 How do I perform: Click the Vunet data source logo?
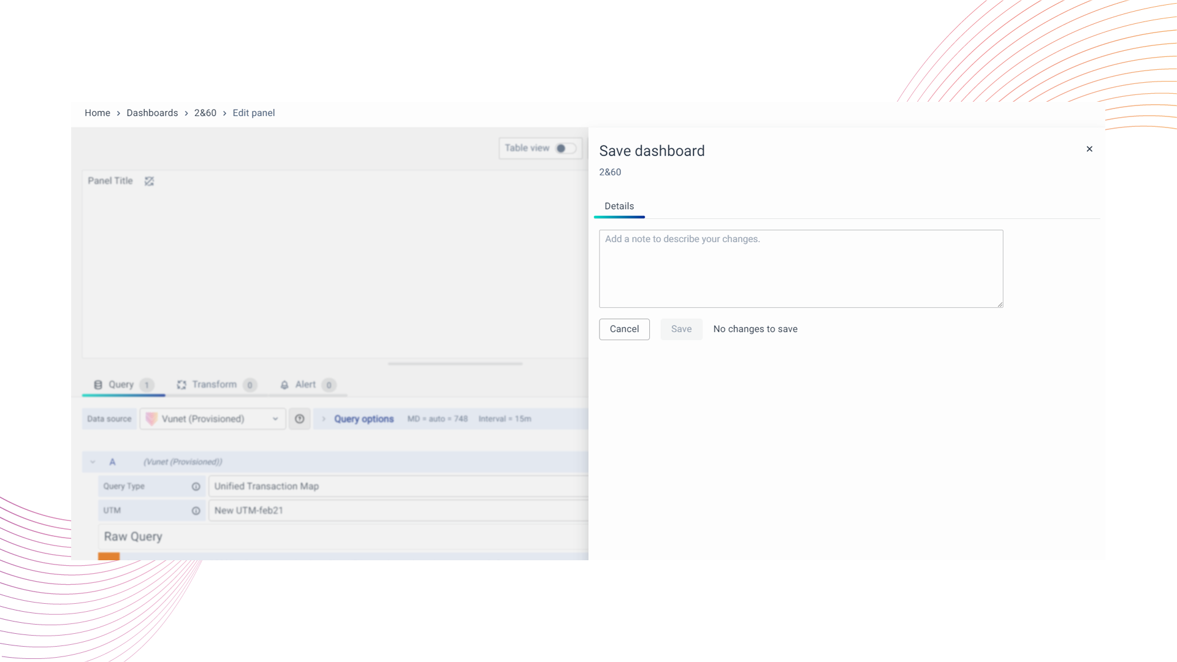coord(151,419)
